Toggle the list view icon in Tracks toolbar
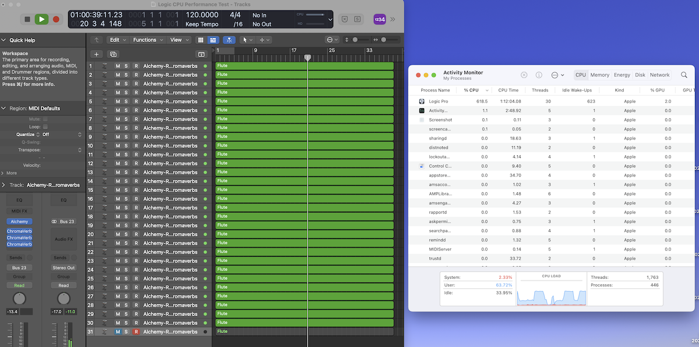Image resolution: width=699 pixels, height=347 pixels. pyautogui.click(x=213, y=40)
